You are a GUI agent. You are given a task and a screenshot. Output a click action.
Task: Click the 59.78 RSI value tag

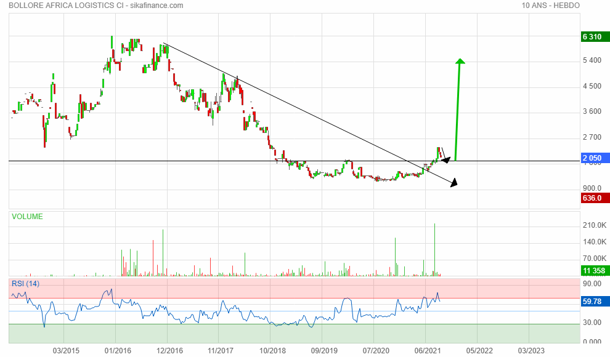(595, 302)
